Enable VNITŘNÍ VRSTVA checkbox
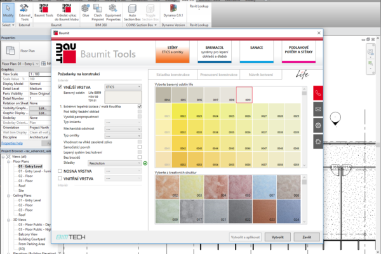The width and height of the screenshot is (381, 254). [60, 178]
